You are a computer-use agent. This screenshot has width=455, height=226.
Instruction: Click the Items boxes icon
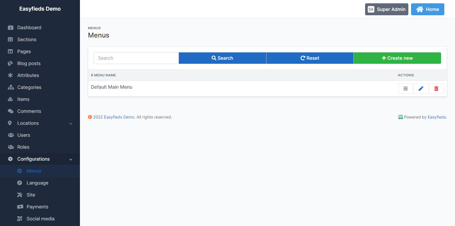coord(10,99)
